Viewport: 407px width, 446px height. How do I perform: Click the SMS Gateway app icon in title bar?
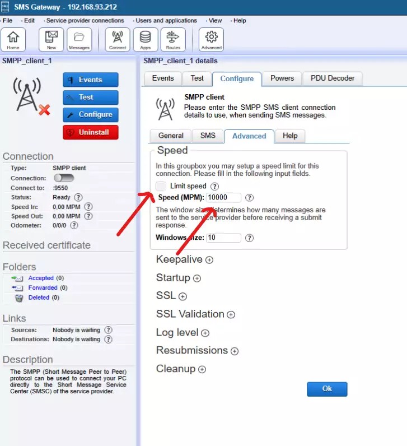pyautogui.click(x=5, y=7)
